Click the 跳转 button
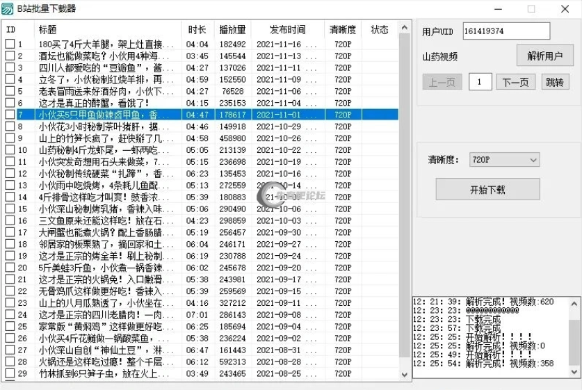The image size is (582, 390). (x=555, y=82)
